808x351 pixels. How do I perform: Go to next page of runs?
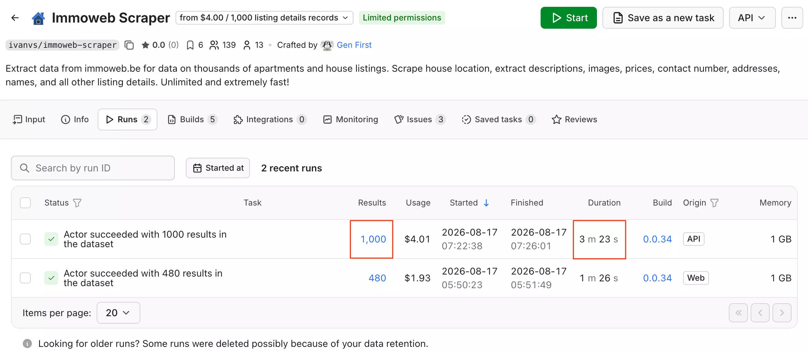tap(782, 313)
